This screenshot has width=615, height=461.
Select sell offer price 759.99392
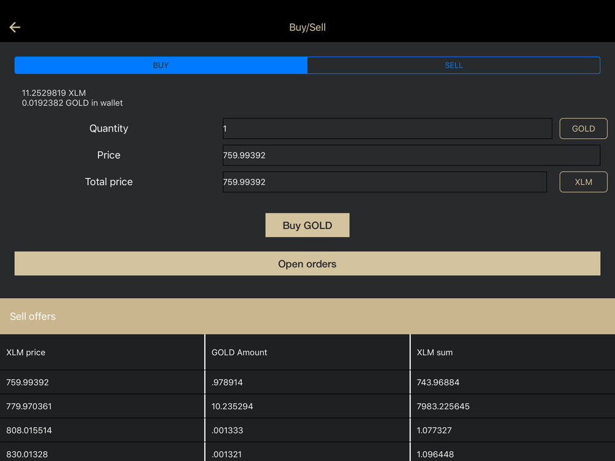click(28, 382)
